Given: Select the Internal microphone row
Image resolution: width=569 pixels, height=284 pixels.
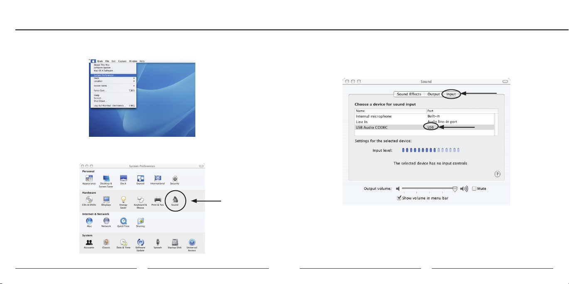Looking at the screenshot, I should click(424, 117).
